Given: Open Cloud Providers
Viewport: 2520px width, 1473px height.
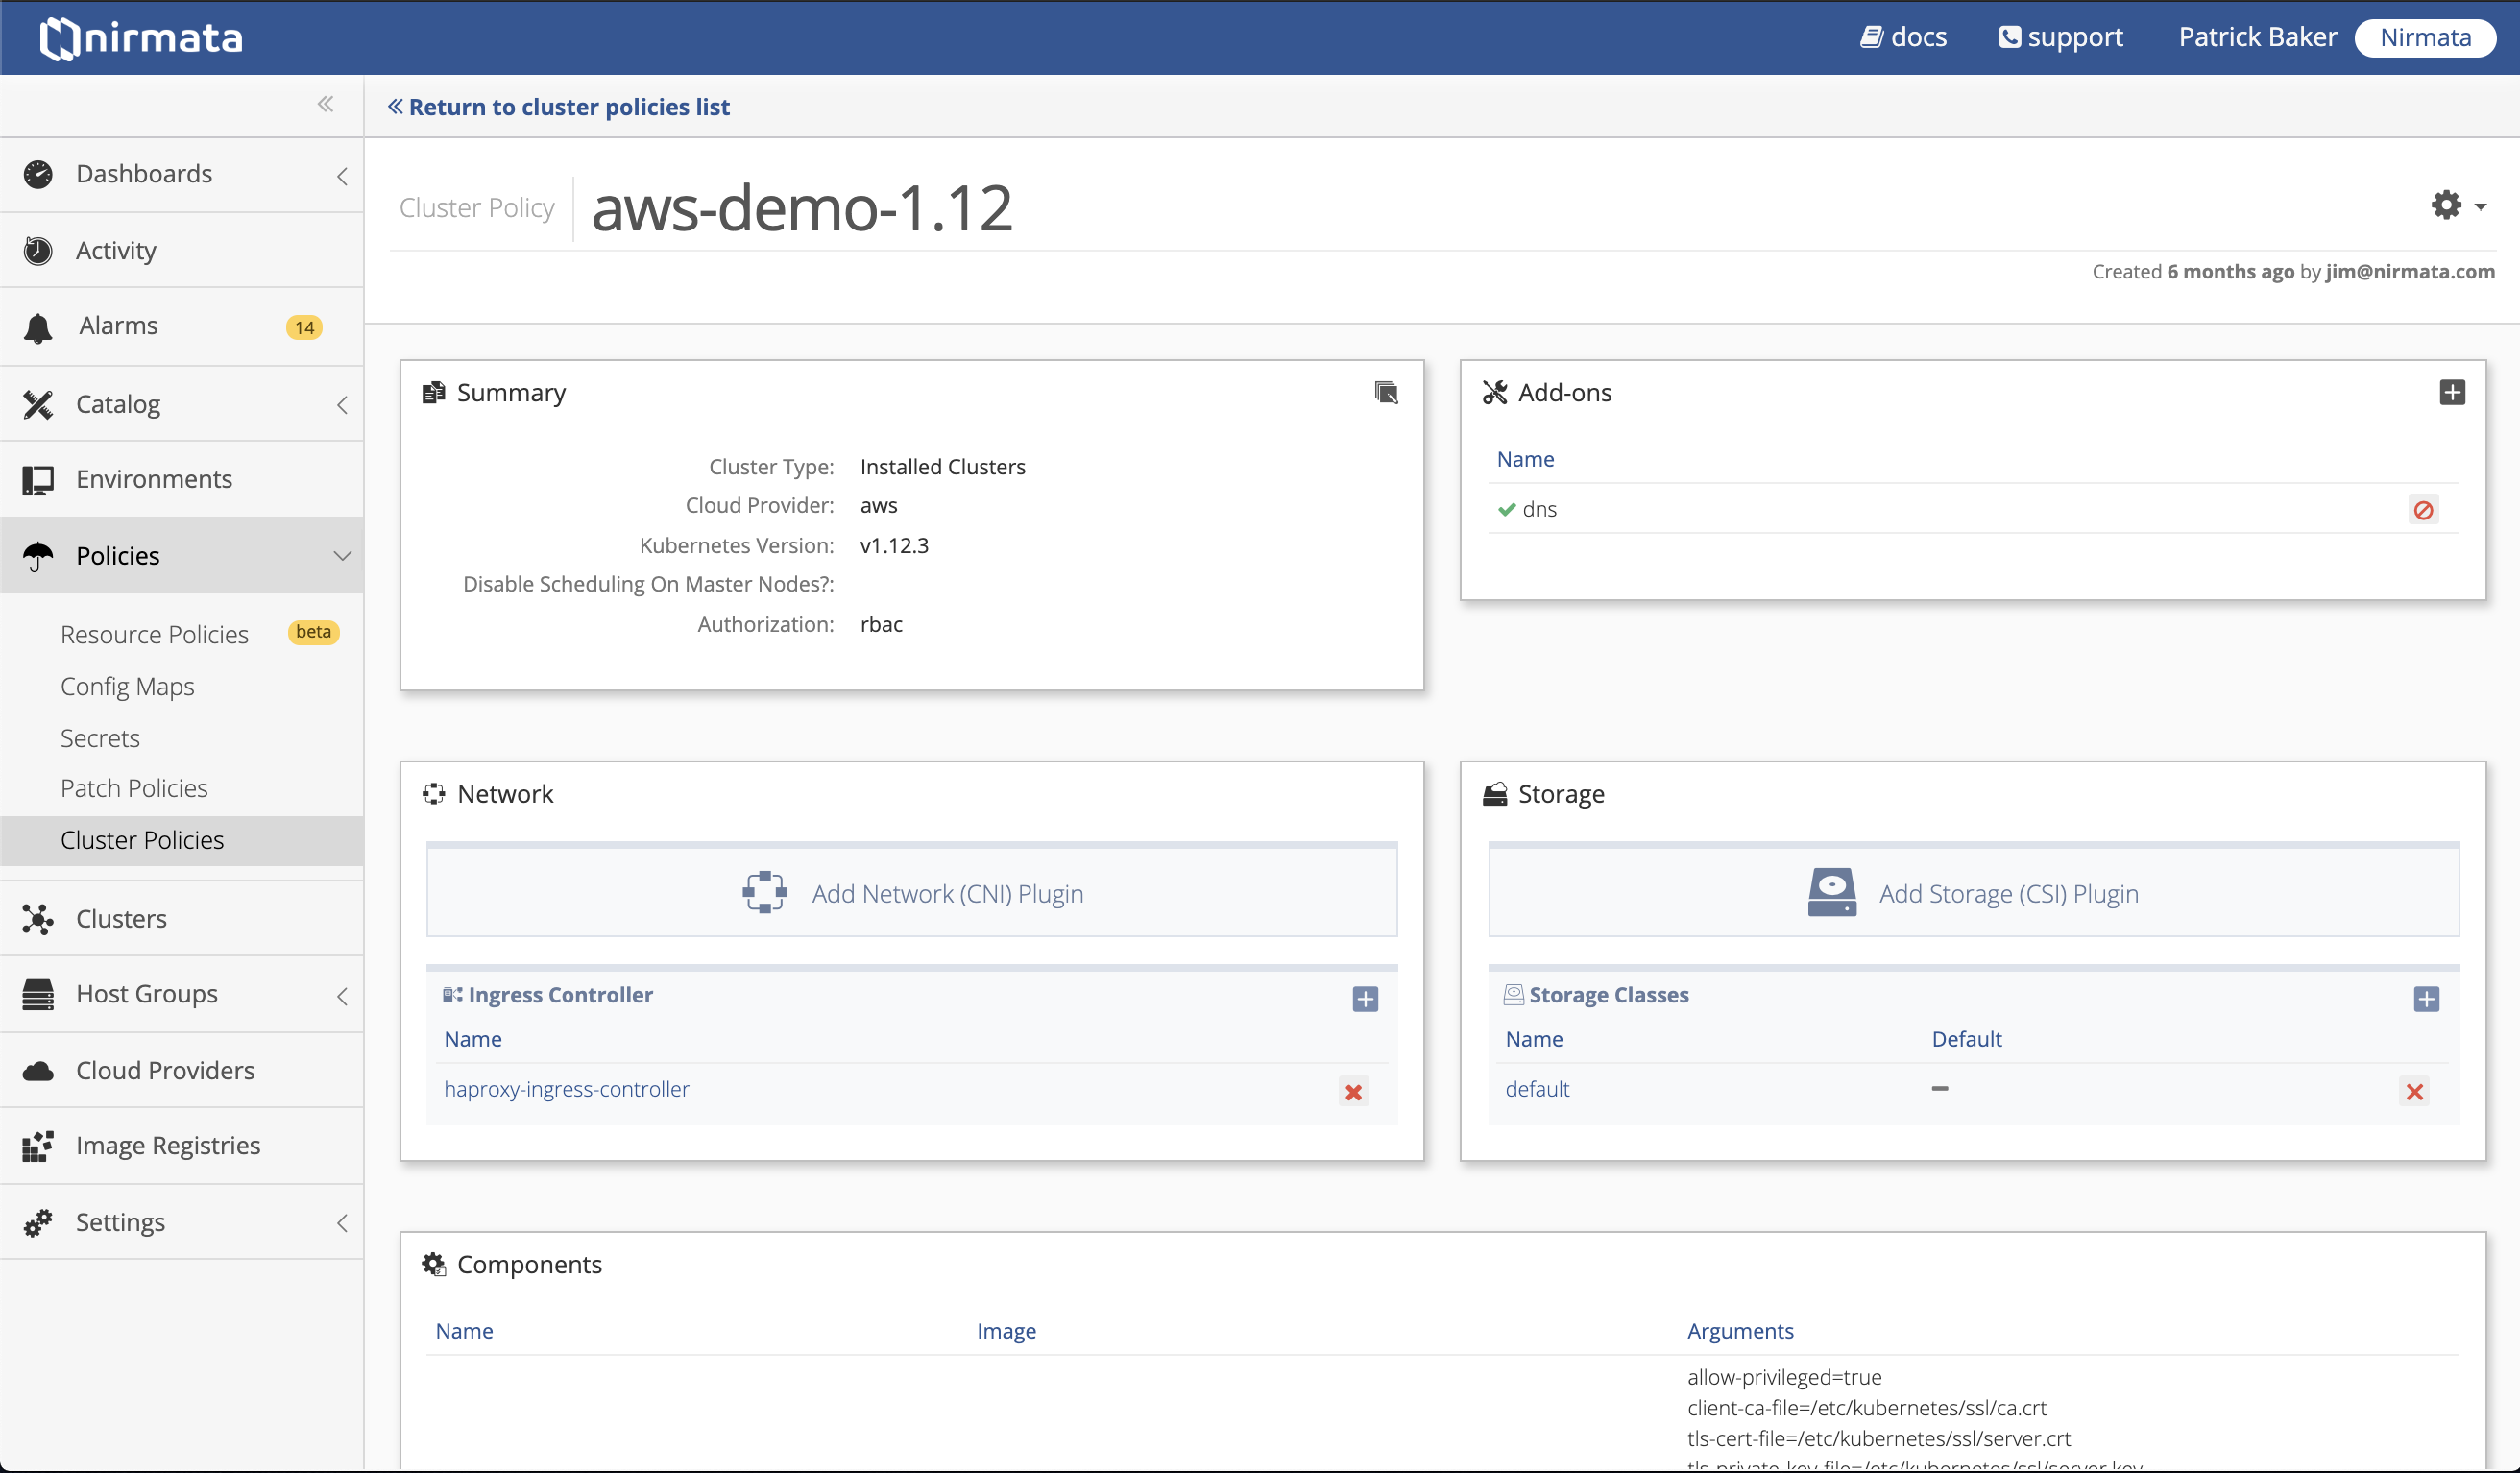Looking at the screenshot, I should 165,1070.
